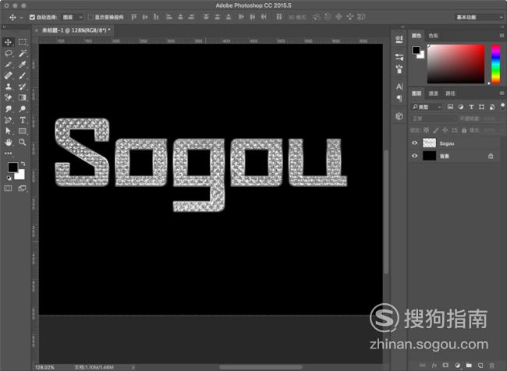The image size is (507, 371).
Task: Open the layer blending mode dropdown
Action: 432,118
